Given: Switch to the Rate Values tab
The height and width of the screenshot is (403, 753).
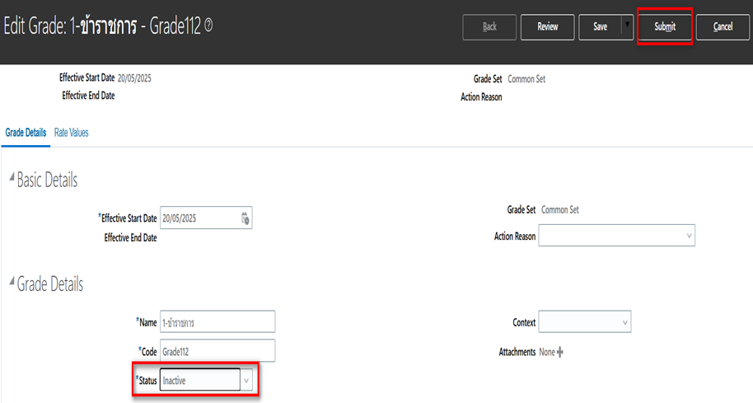Looking at the screenshot, I should pyautogui.click(x=72, y=132).
